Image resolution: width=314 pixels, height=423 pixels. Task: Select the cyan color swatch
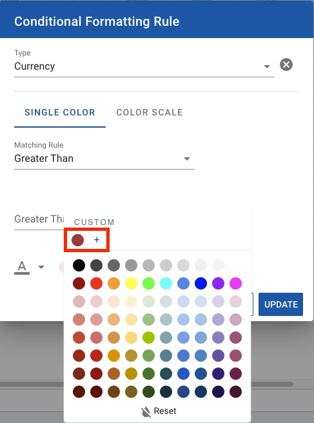[166, 284]
